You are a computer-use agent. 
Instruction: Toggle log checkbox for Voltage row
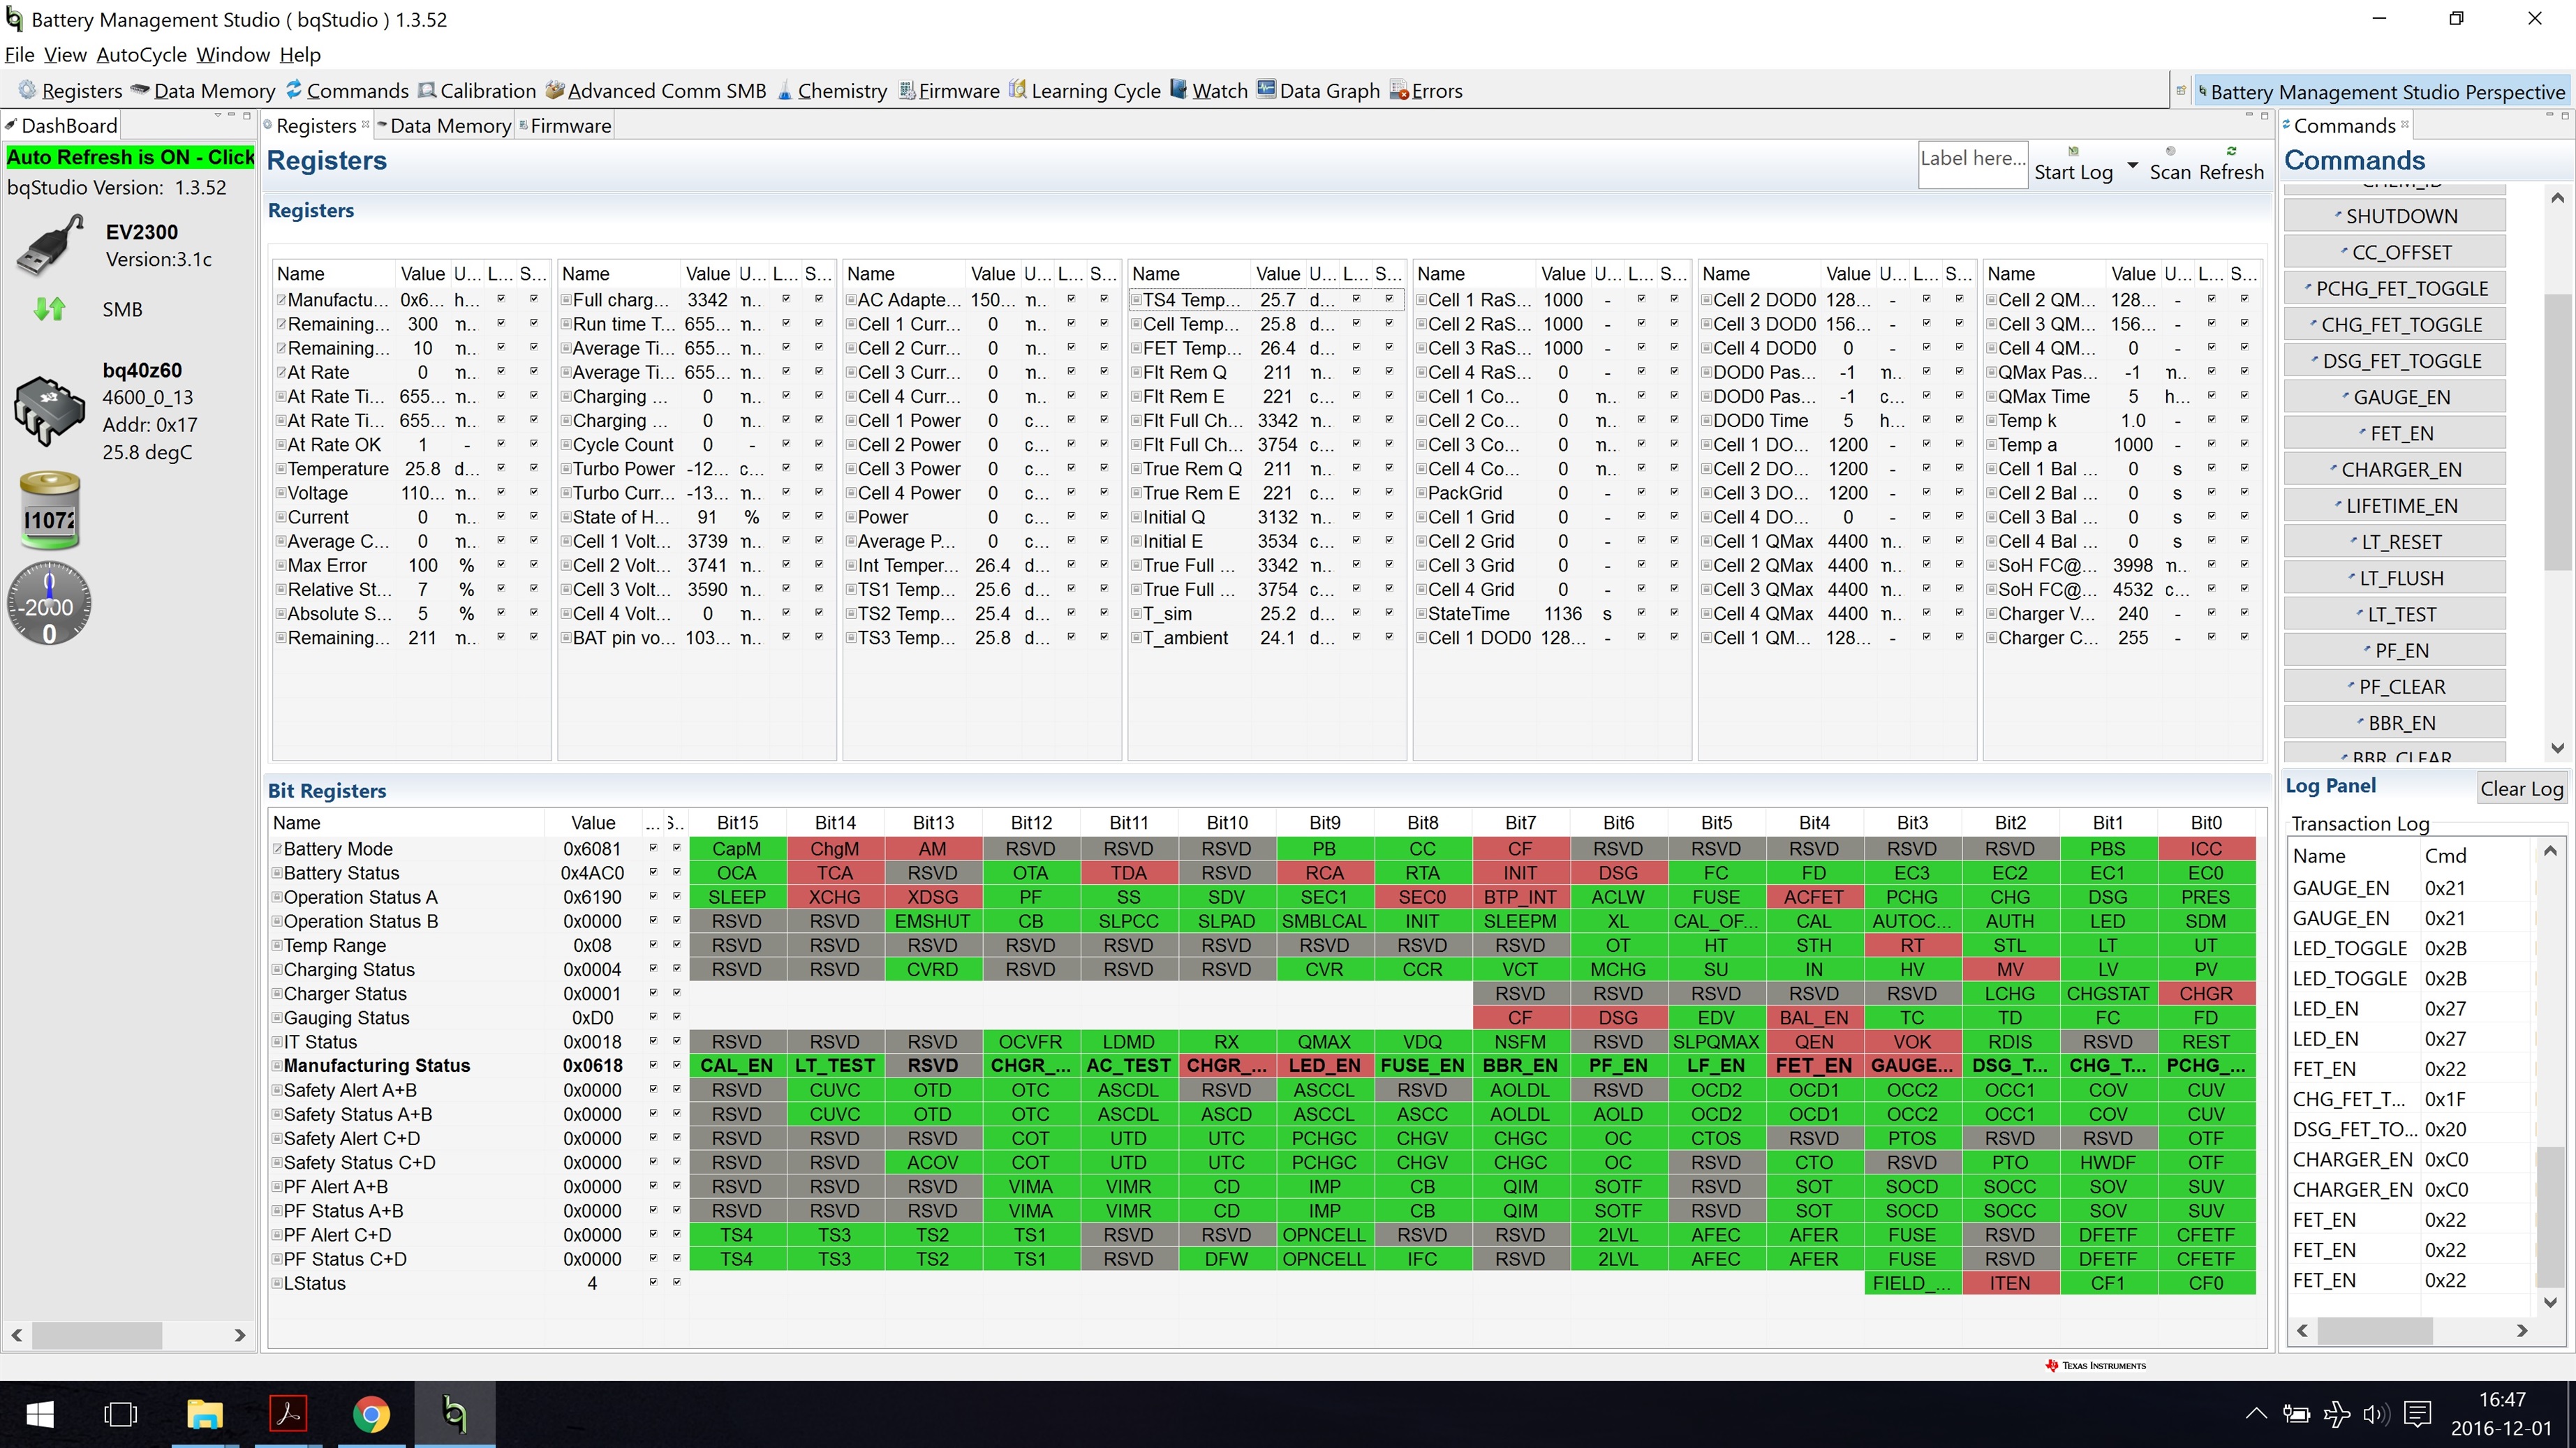coord(501,493)
